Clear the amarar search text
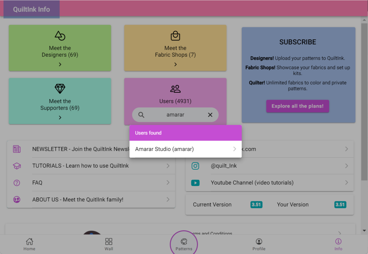The width and height of the screenshot is (368, 254). click(210, 115)
